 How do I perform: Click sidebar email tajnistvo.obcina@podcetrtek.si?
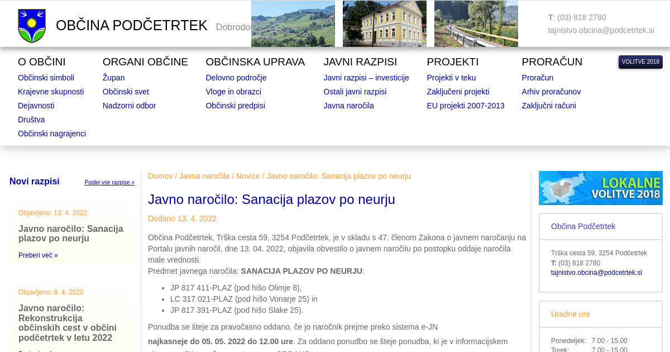(596, 273)
